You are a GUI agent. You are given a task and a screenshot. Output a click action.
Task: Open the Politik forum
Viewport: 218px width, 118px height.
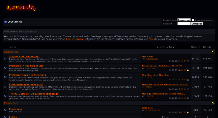click(13, 117)
